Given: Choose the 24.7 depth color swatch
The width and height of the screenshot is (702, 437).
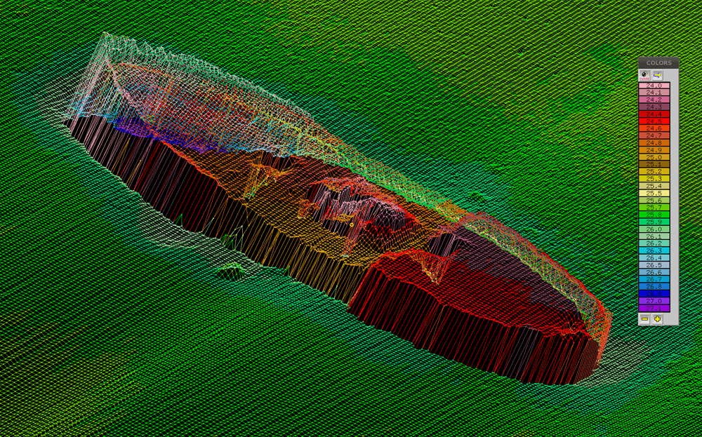Looking at the screenshot, I should [x=654, y=136].
